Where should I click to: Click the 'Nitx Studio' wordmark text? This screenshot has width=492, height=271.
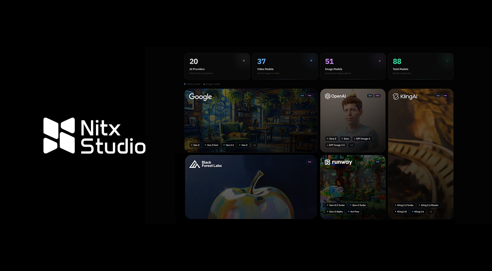pyautogui.click(x=113, y=136)
